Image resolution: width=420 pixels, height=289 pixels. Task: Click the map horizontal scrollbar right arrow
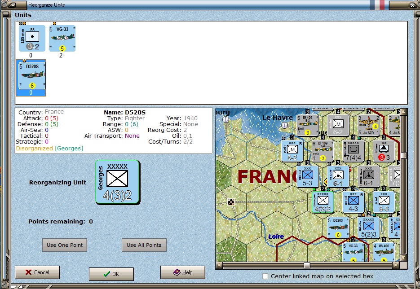coord(396,265)
